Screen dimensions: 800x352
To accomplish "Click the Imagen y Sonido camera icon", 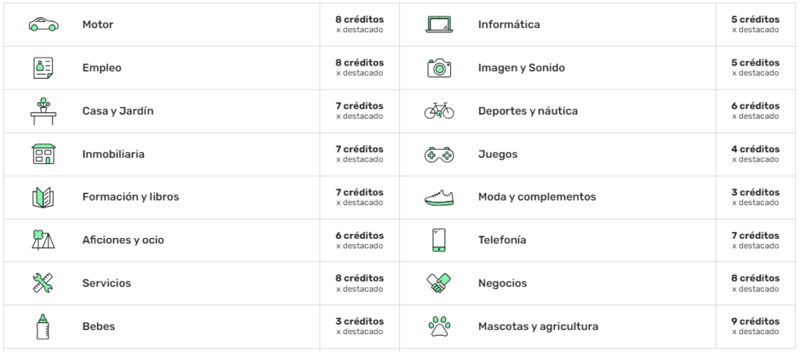I will pyautogui.click(x=439, y=68).
